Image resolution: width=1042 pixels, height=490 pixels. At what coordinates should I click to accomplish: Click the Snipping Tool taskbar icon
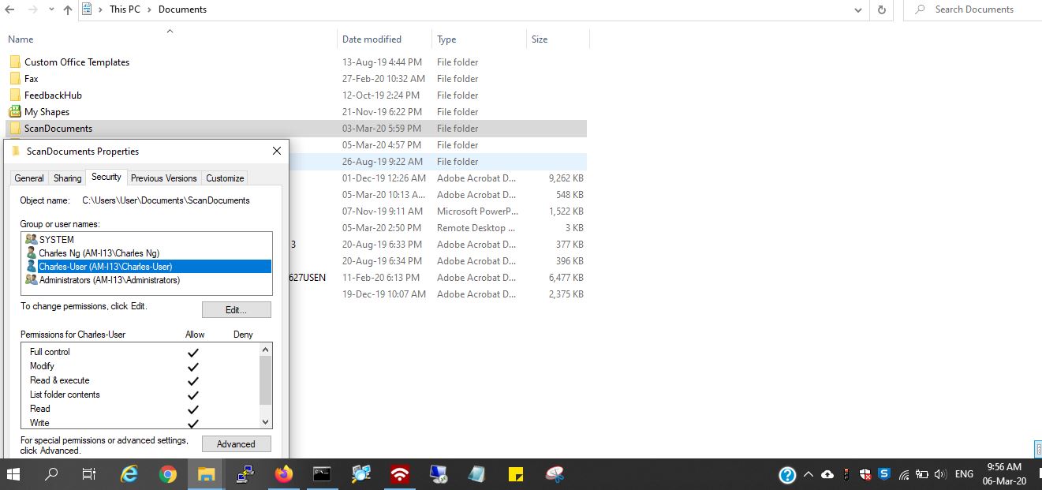tap(555, 474)
